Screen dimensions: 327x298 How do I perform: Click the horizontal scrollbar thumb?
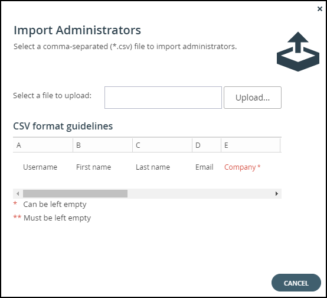76,193
